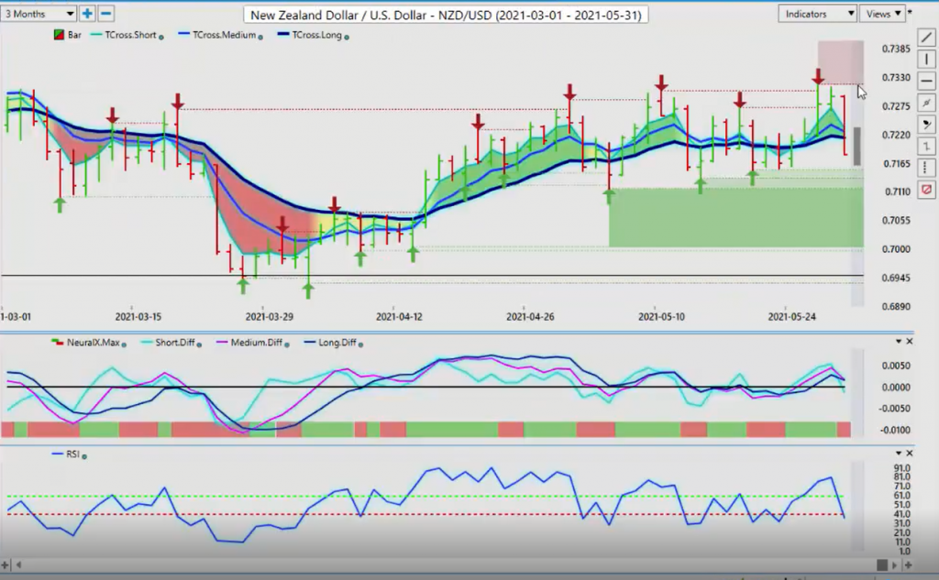Close the NeuralX.Max indicator panel
Screen dimensions: 939x580
[910, 341]
